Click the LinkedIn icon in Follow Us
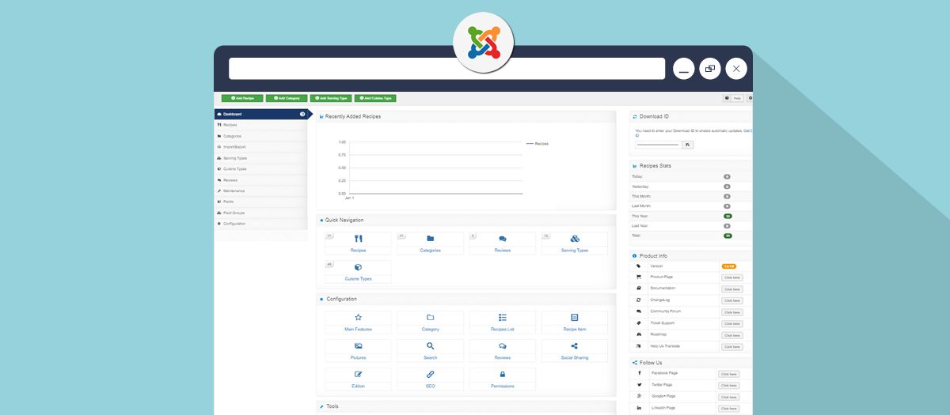The image size is (950, 415). [639, 407]
